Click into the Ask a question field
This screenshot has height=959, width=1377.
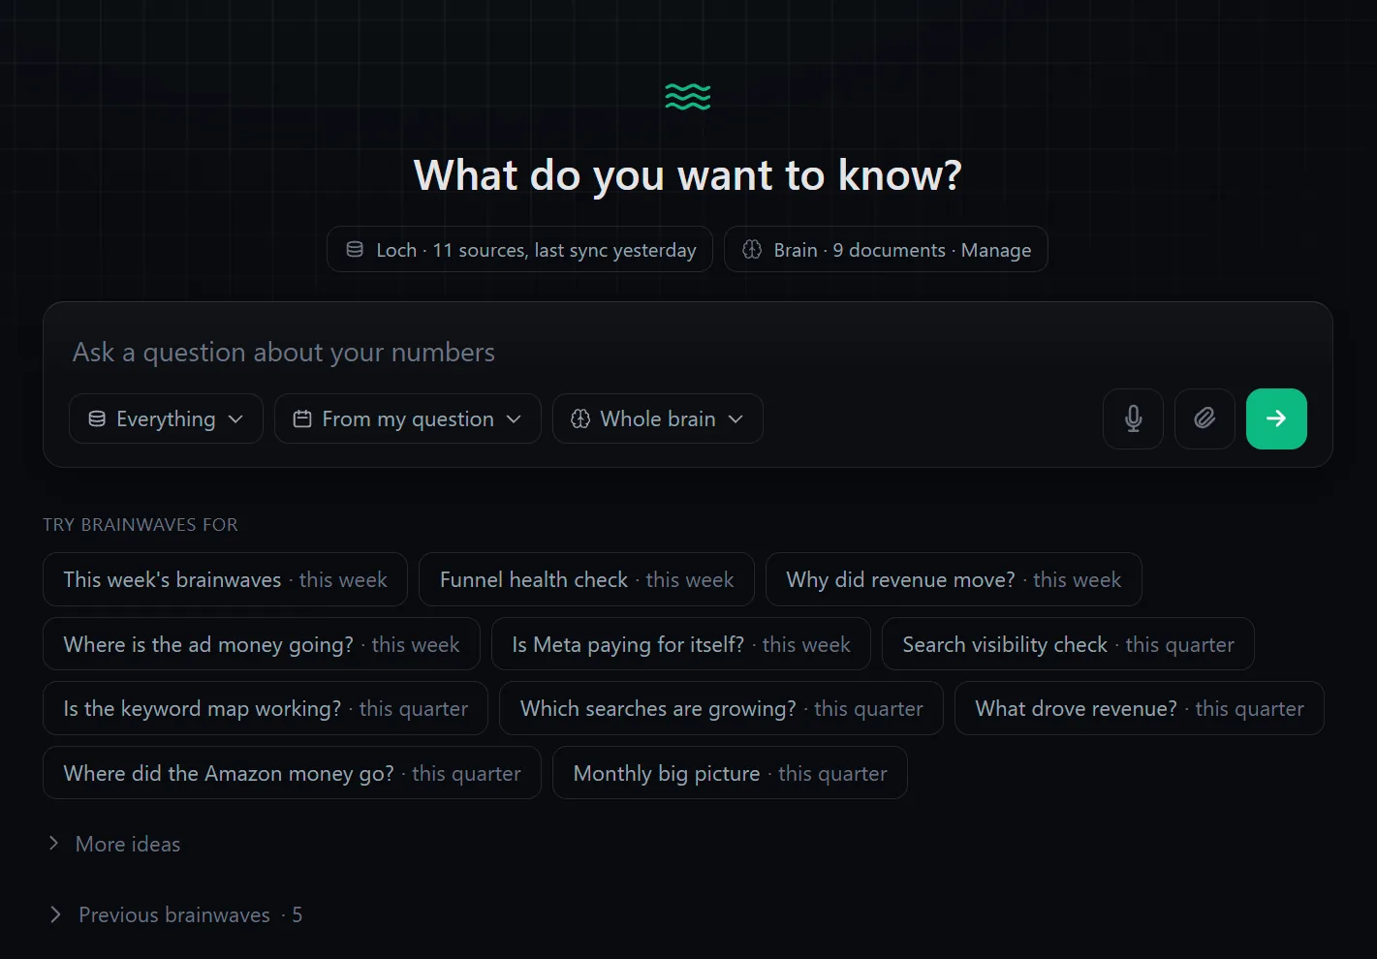[688, 352]
